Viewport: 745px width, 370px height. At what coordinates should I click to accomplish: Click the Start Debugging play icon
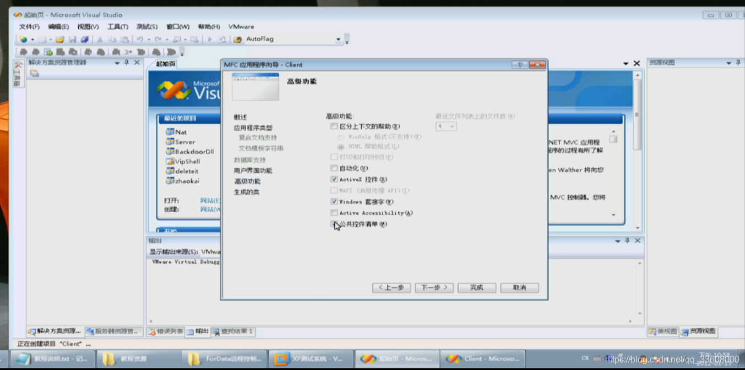point(209,40)
